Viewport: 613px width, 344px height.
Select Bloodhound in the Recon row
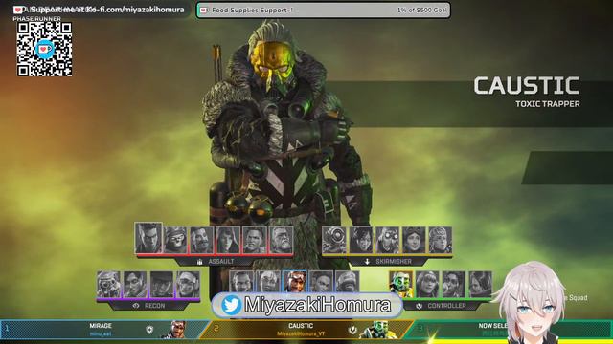tap(108, 285)
